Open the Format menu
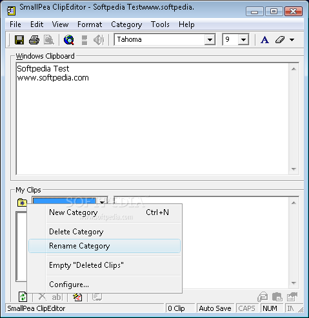Viewport: 309px width, 318px height. [90, 24]
